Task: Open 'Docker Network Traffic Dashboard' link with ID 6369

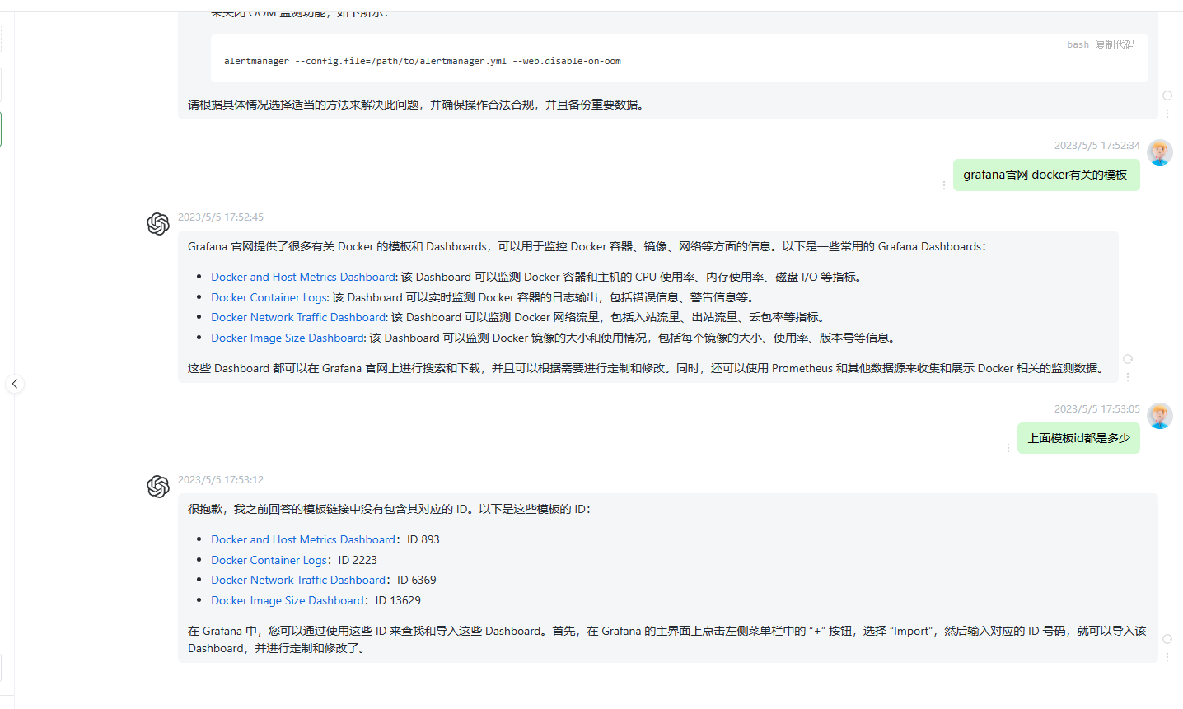Action: (298, 580)
